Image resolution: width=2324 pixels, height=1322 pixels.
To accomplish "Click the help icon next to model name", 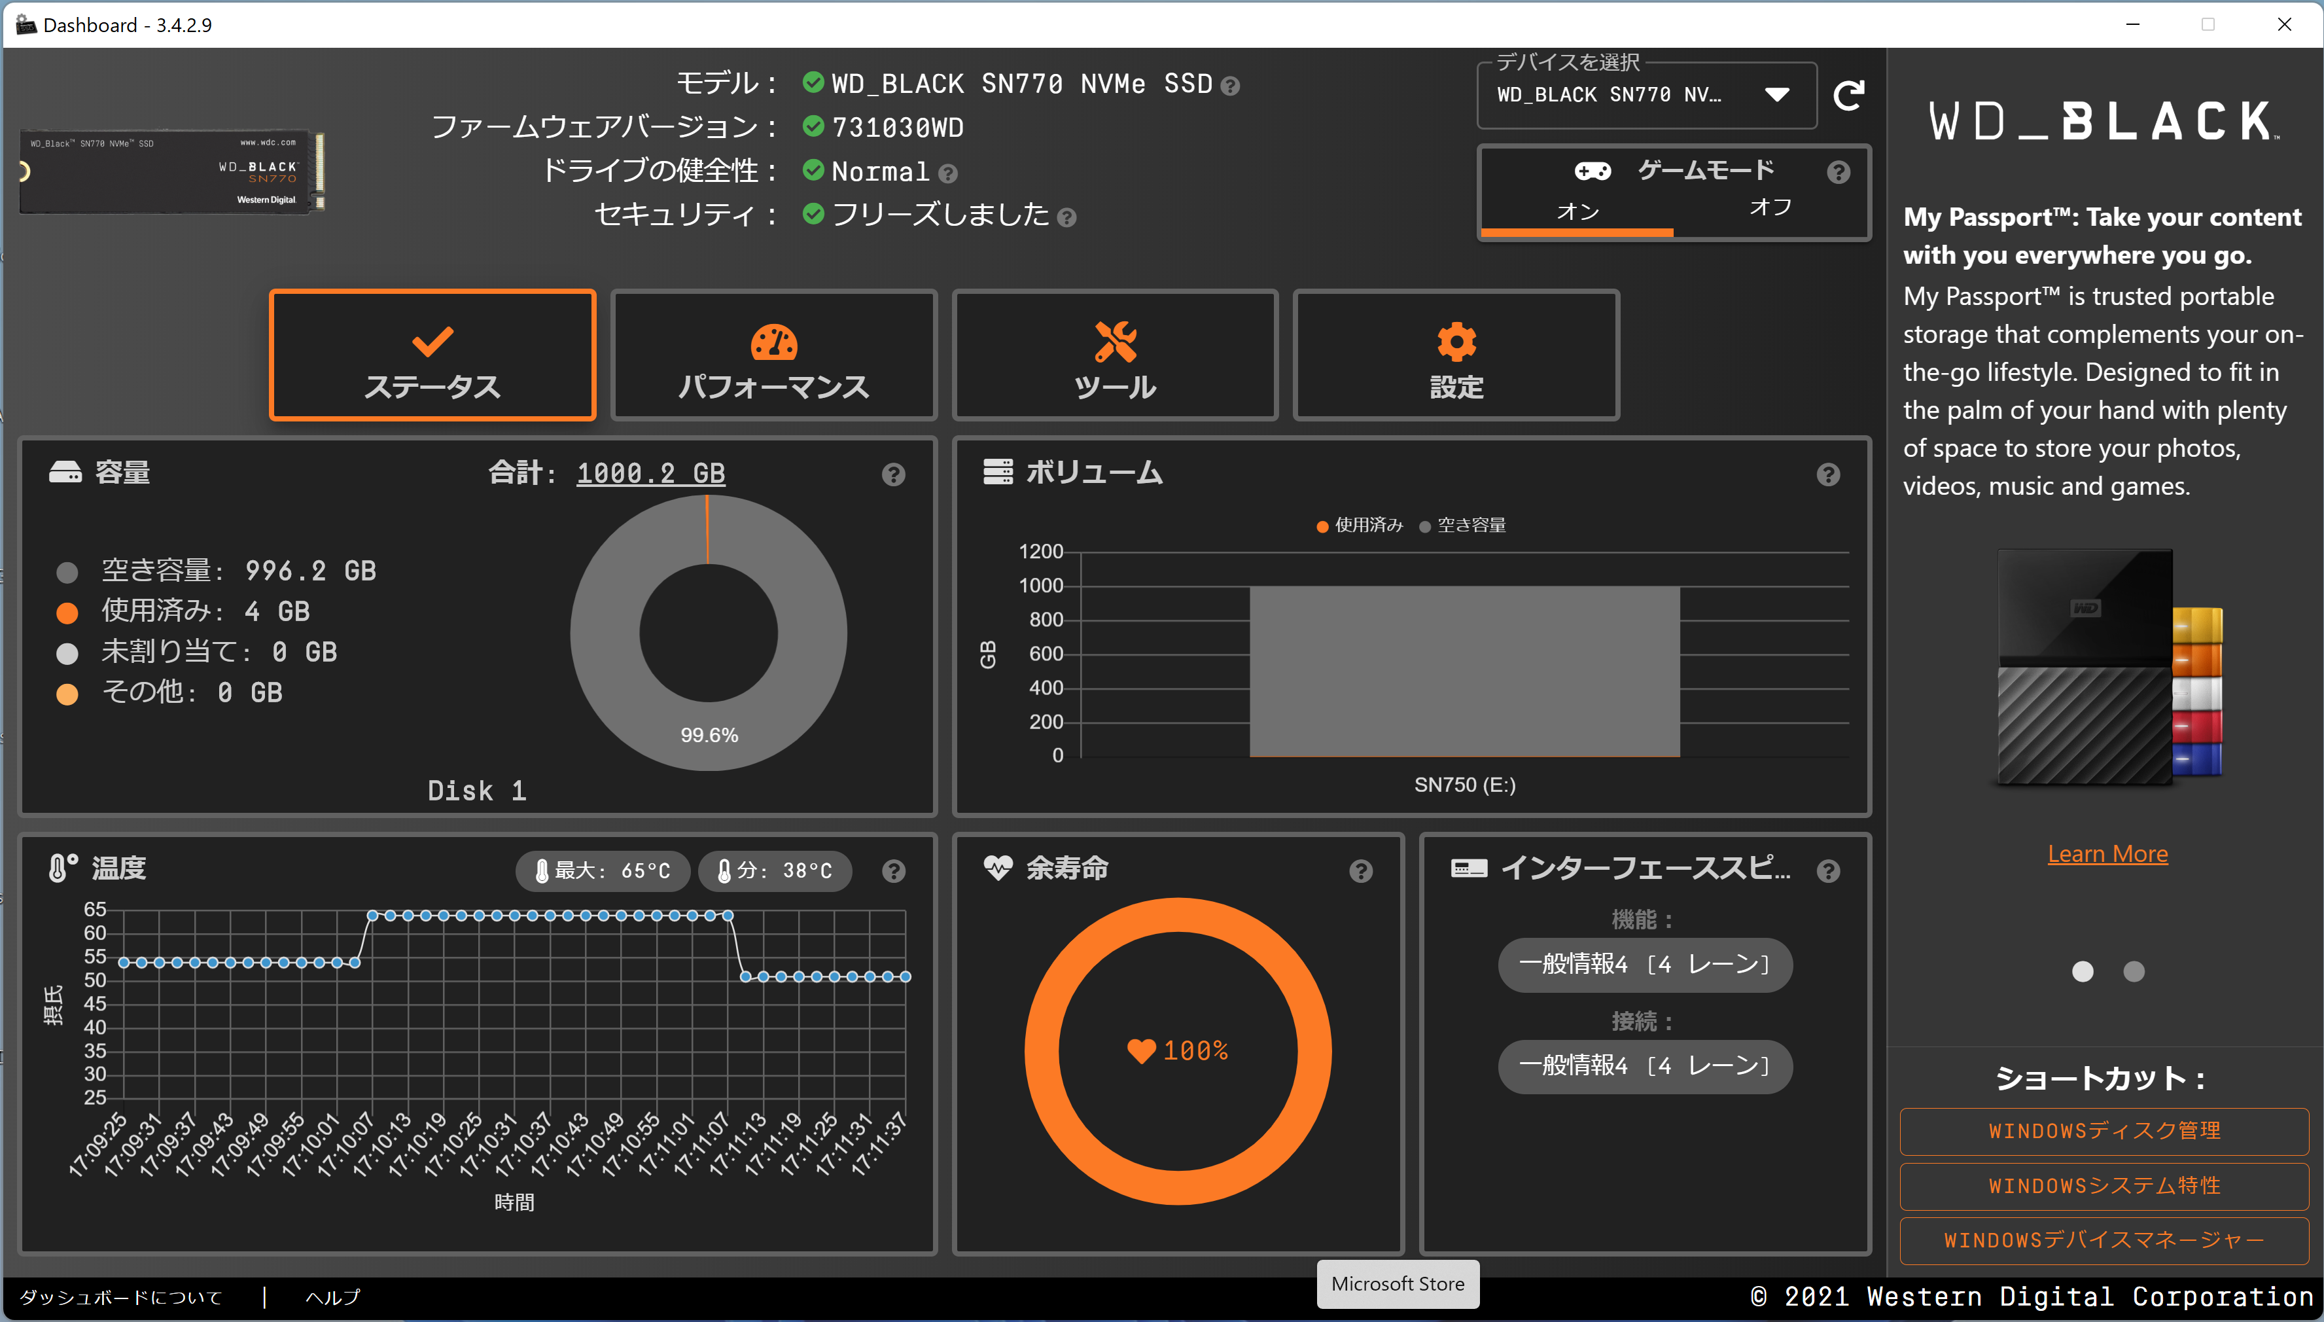I will tap(1229, 86).
